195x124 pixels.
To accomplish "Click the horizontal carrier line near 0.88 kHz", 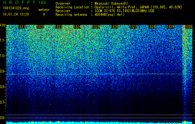I will (94, 74).
